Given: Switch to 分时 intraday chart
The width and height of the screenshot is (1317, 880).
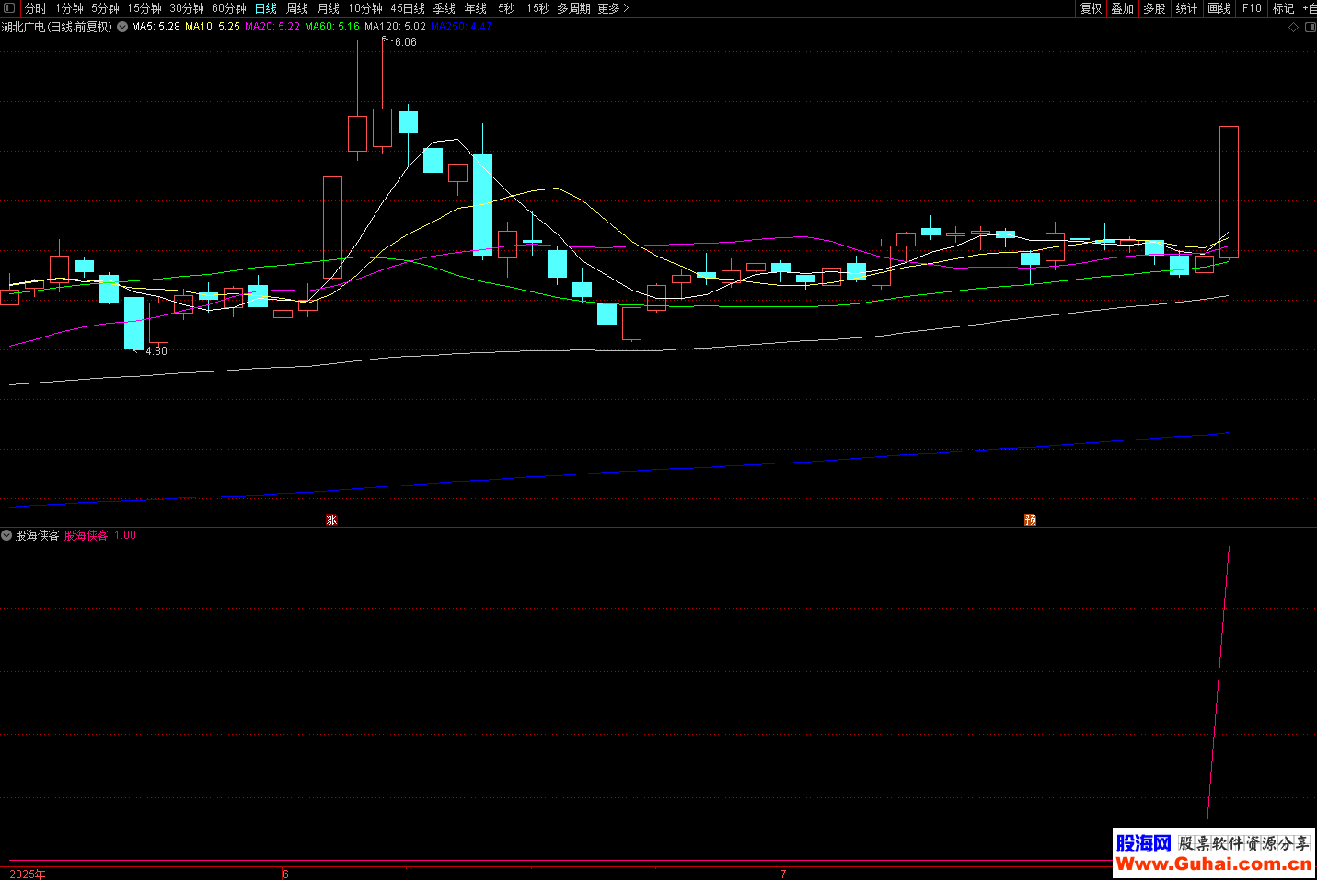Looking at the screenshot, I should click(36, 8).
